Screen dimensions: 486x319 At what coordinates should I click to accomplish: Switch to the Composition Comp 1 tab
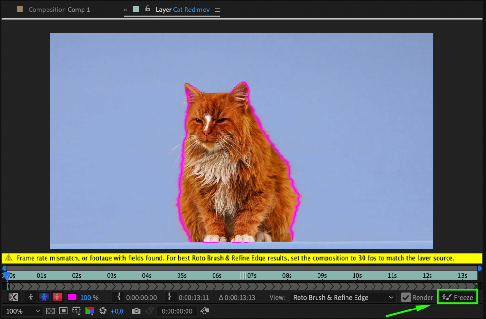pos(59,10)
